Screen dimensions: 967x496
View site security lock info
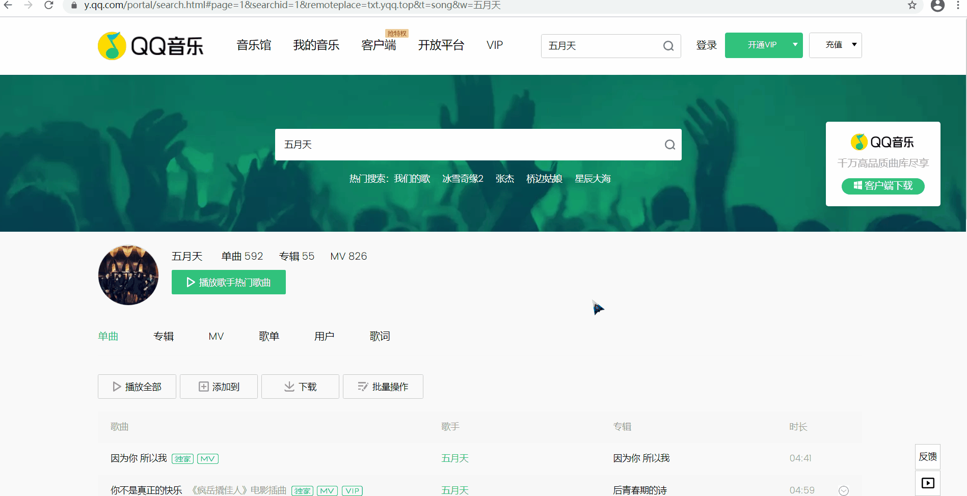tap(74, 5)
